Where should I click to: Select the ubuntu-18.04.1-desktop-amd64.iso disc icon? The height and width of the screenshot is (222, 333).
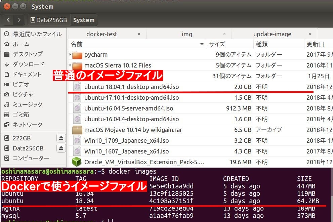pos(77,87)
